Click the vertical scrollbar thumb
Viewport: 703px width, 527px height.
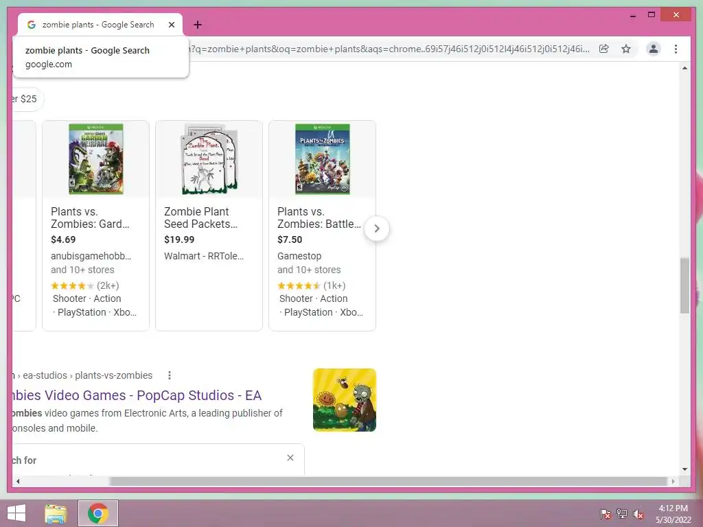684,285
